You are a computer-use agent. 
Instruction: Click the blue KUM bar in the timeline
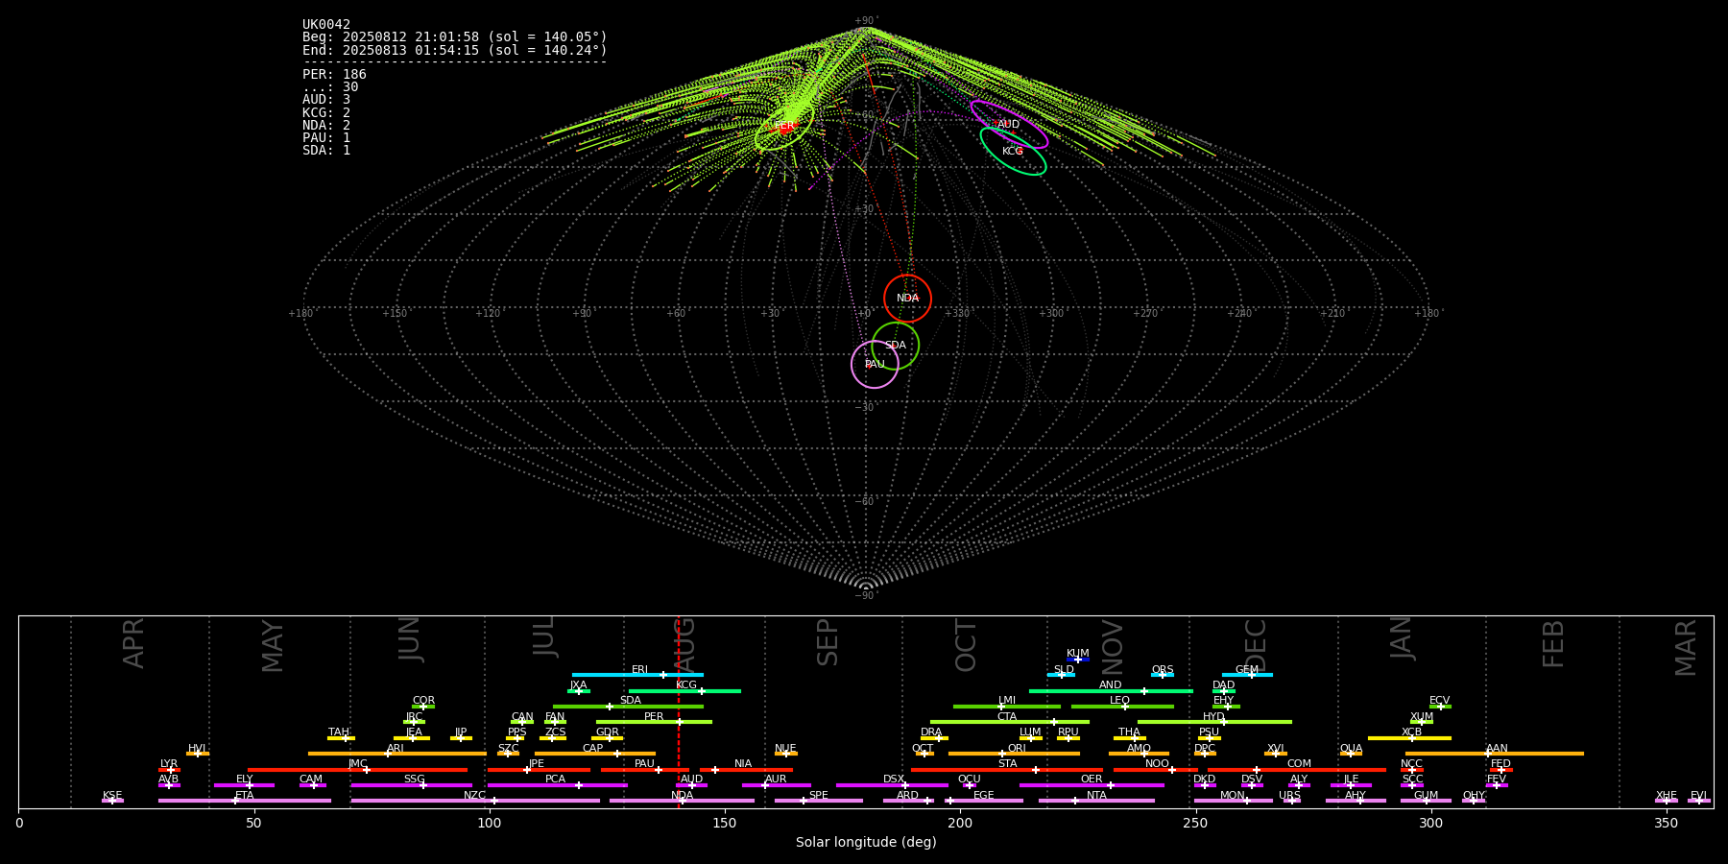tap(1078, 660)
